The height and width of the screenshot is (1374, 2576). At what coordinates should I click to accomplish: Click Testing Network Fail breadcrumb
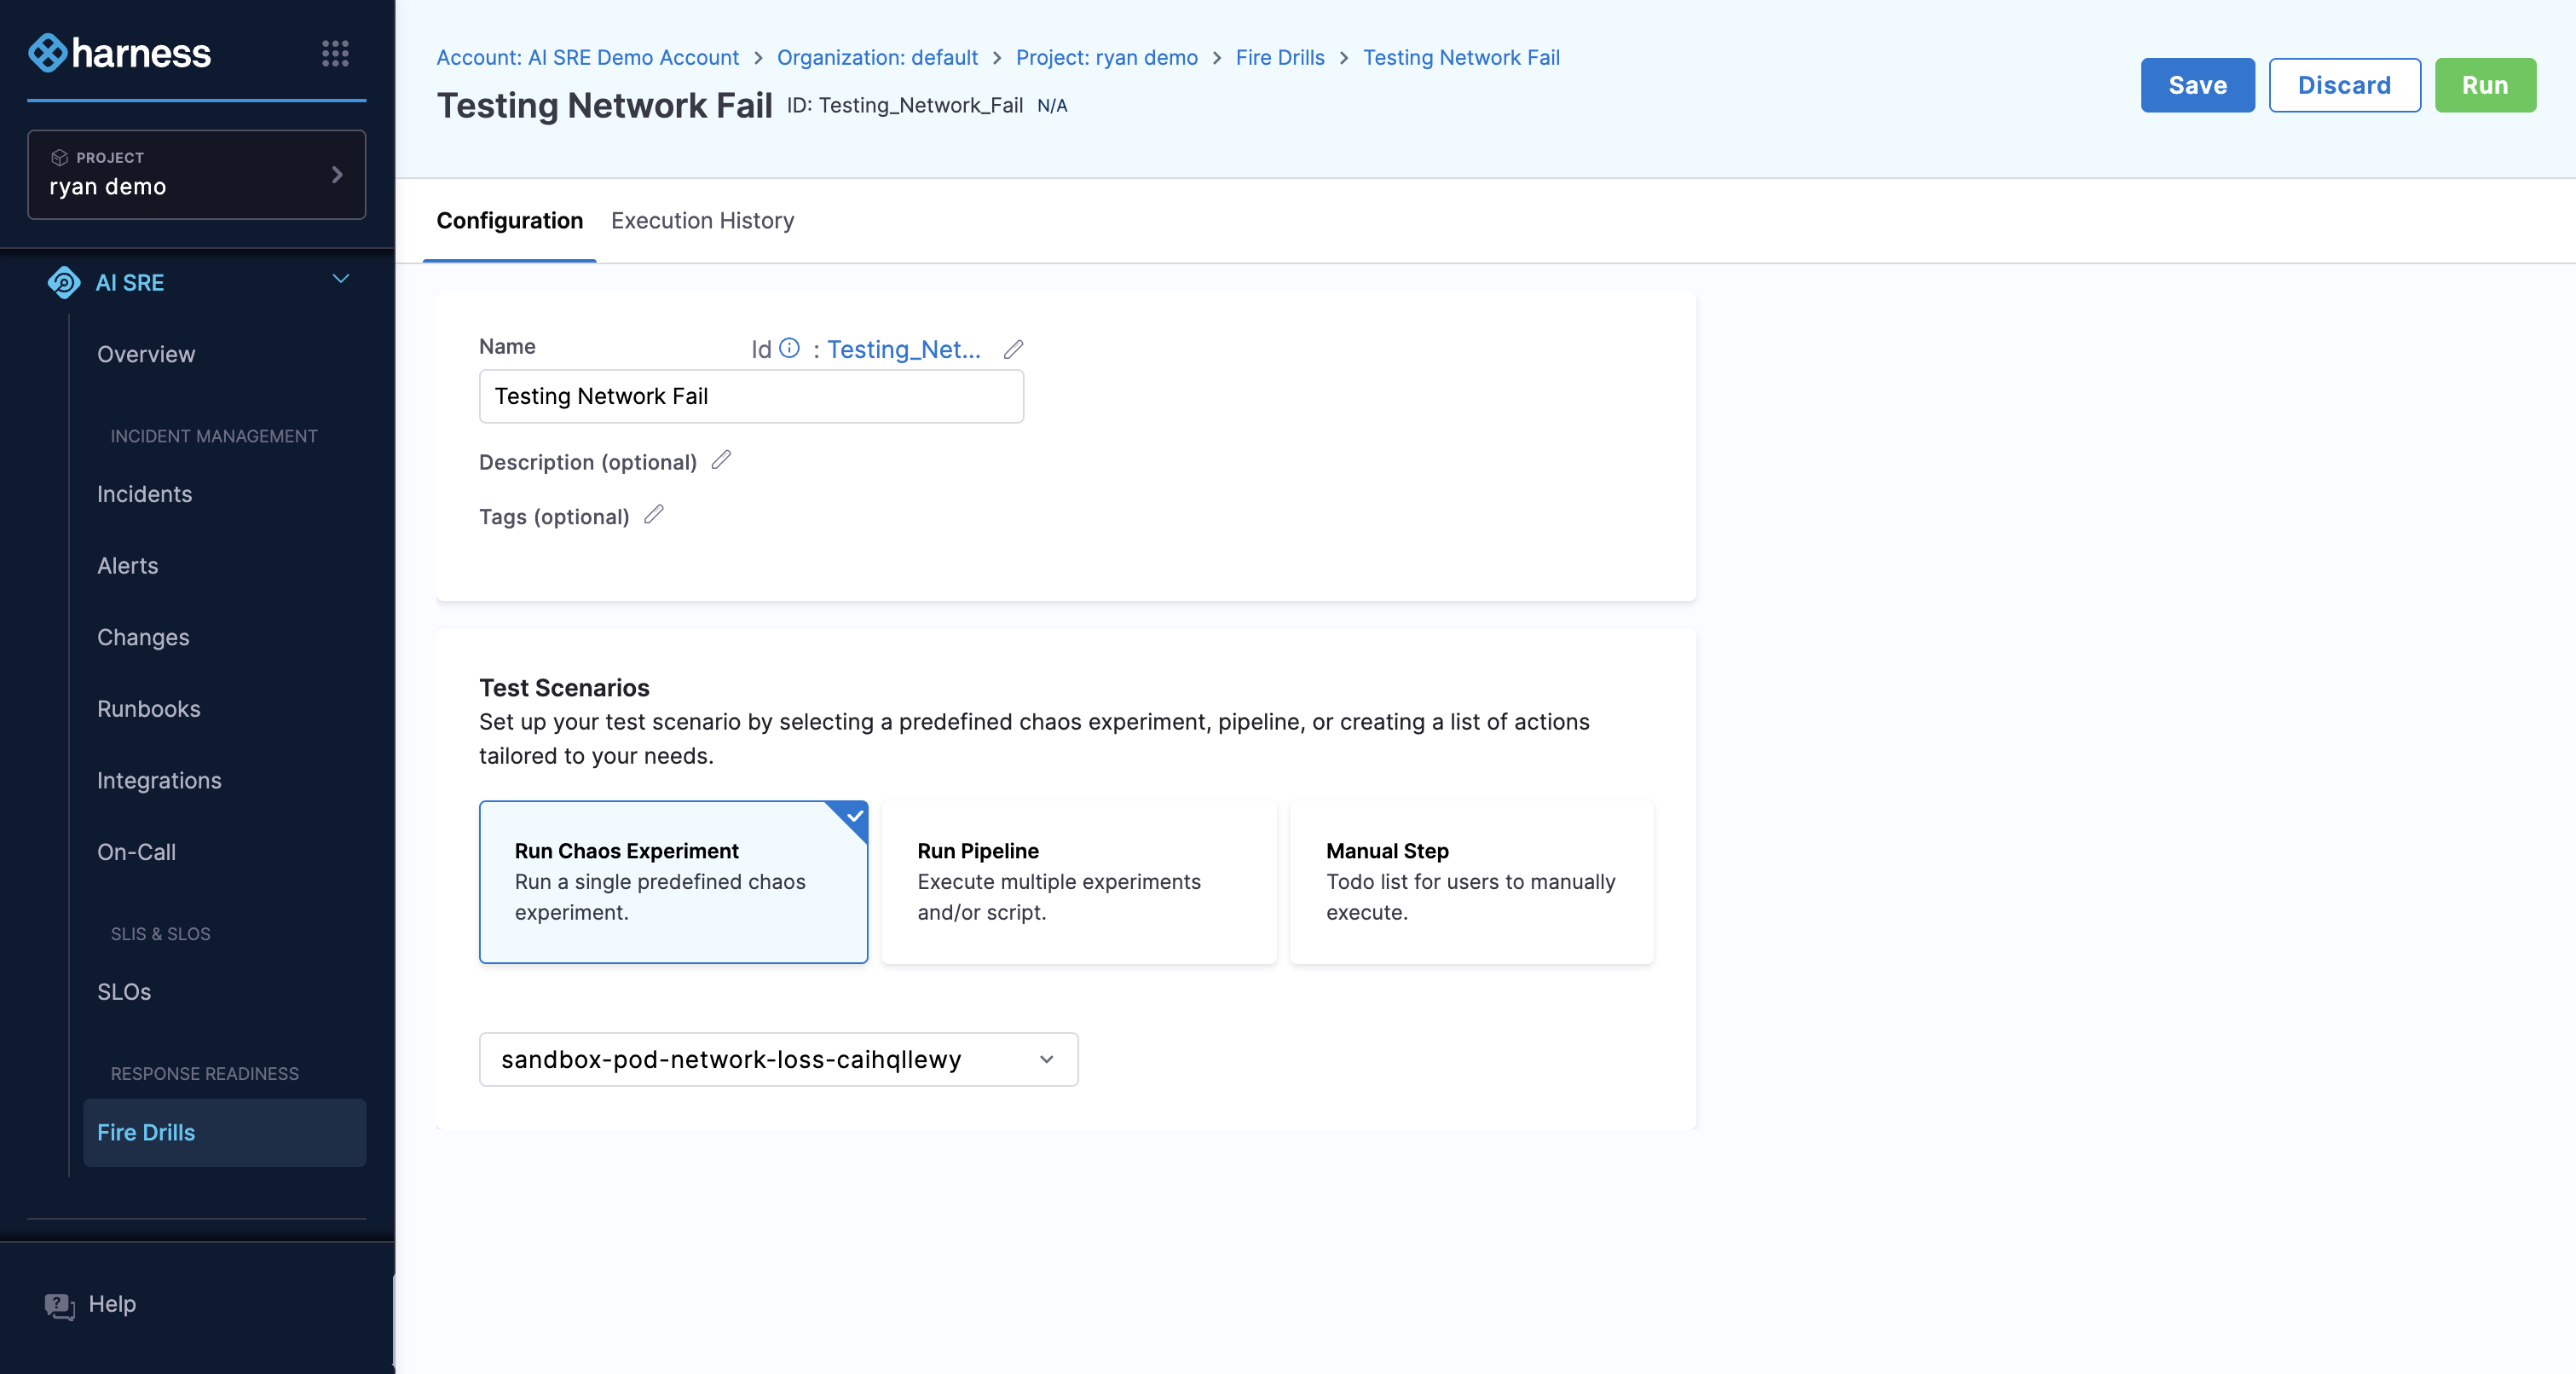[1461, 57]
